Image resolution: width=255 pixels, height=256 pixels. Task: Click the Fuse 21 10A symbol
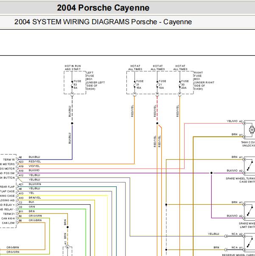(x=157, y=84)
